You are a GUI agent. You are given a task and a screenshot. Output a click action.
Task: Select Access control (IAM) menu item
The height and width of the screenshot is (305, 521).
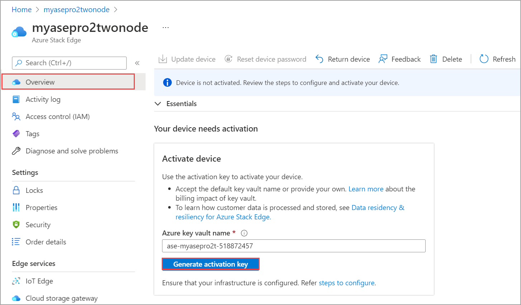click(x=57, y=116)
